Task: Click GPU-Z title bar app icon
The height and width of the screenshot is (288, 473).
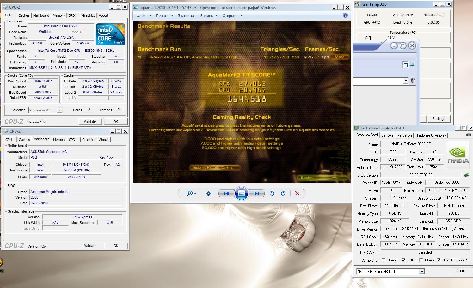Action: click(x=357, y=128)
